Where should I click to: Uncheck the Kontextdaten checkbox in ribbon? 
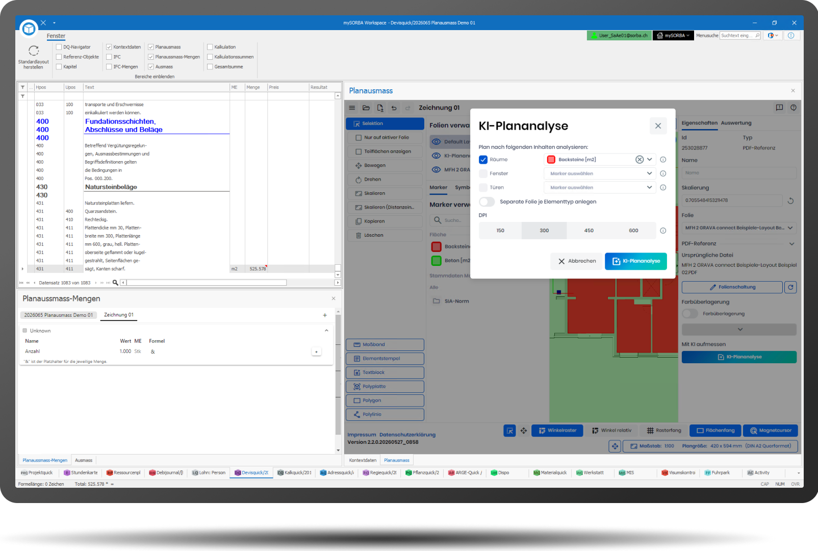pyautogui.click(x=109, y=47)
